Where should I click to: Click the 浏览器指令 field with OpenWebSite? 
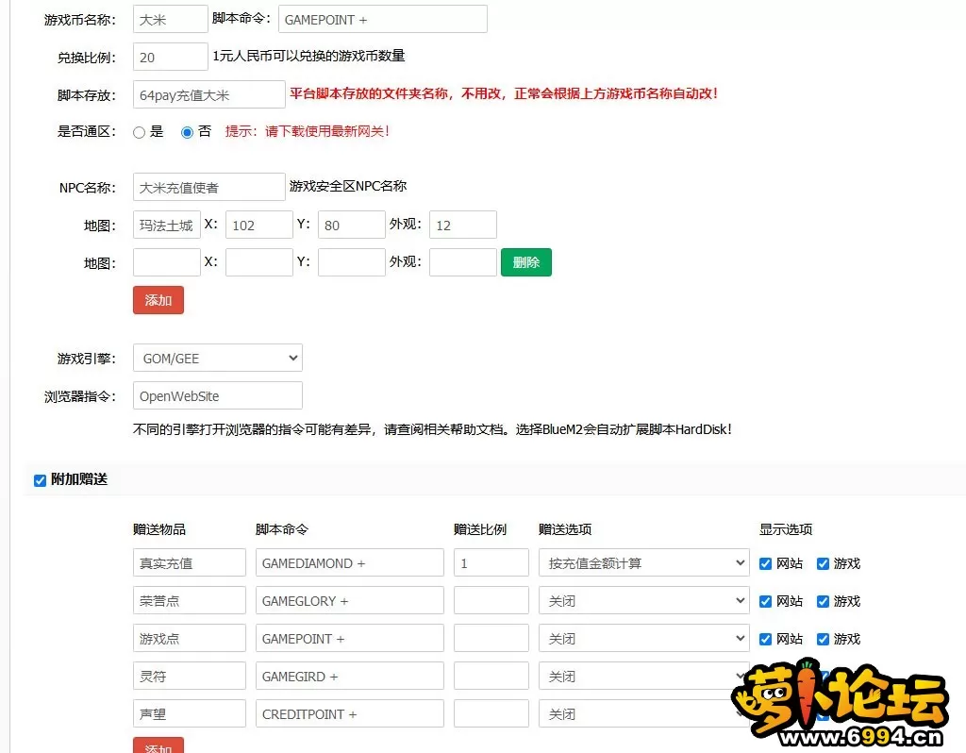coord(218,395)
